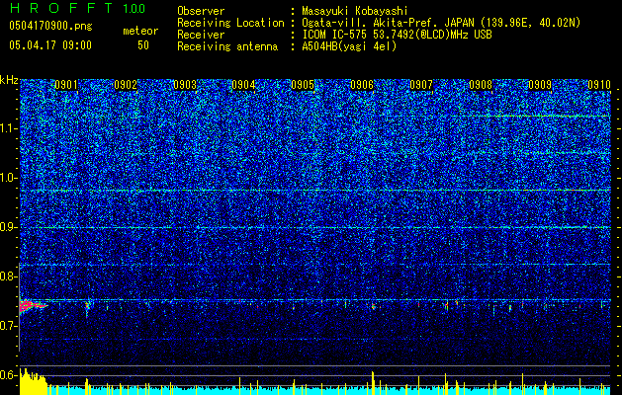Click the A504HB(yagi 4el) antenna text
Screen dimensions: 622x395
(349, 46)
